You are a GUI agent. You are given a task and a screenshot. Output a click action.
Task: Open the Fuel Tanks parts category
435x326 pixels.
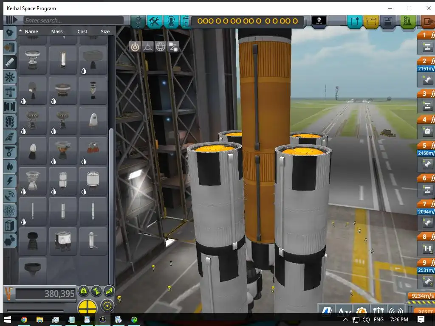point(10,48)
